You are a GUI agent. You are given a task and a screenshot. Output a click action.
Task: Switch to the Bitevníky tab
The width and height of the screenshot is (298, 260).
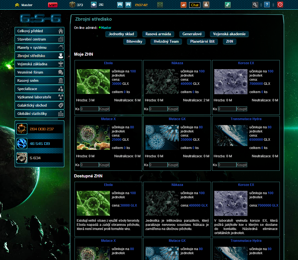pyautogui.click(x=135, y=42)
